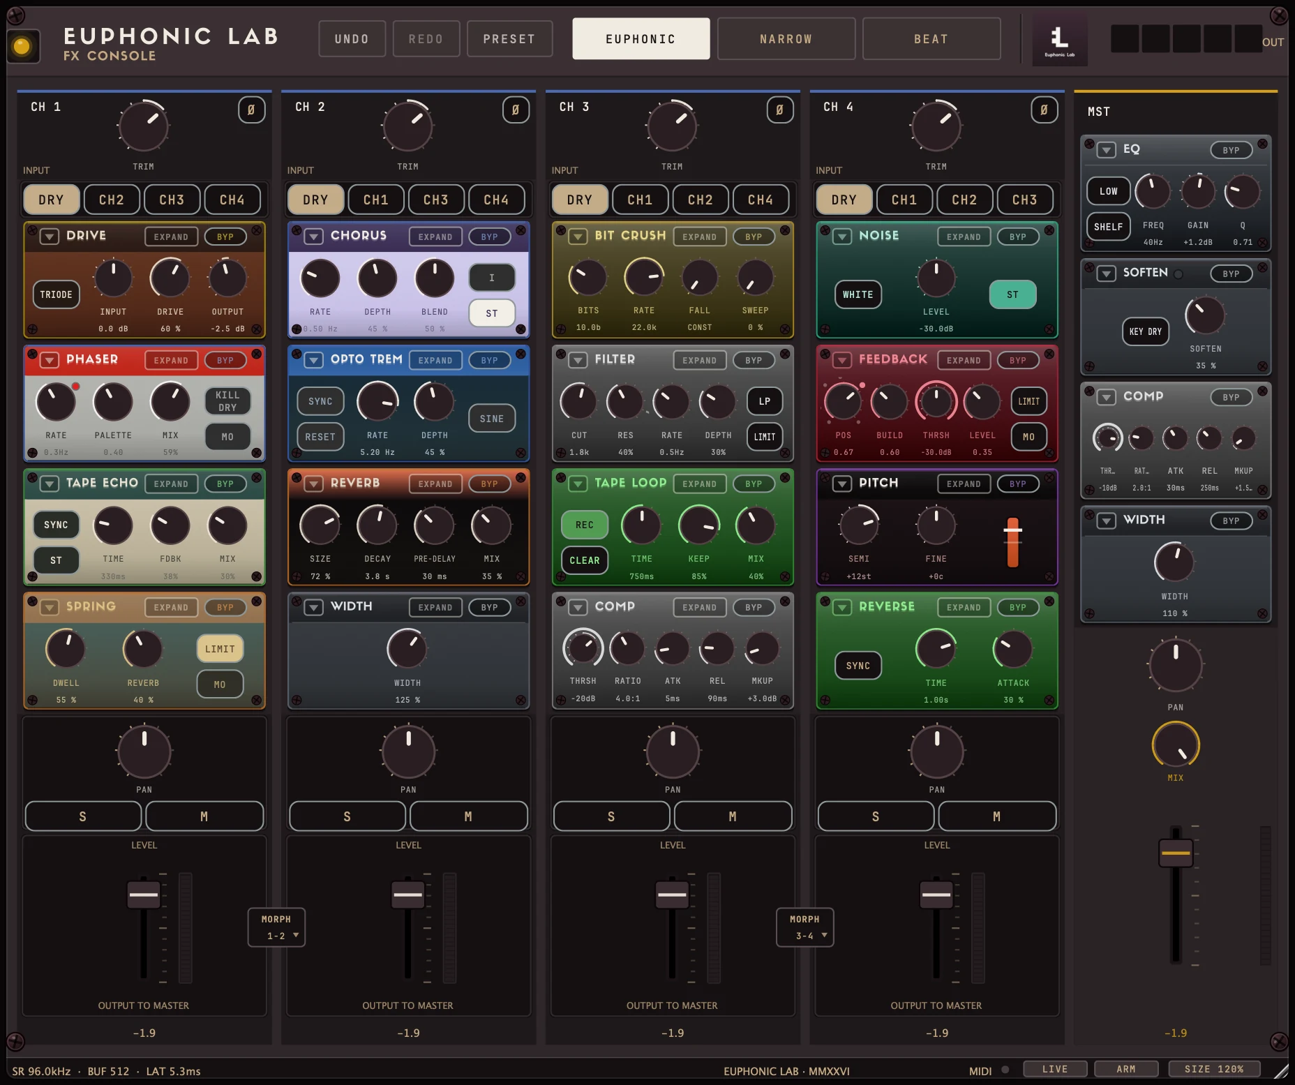Viewport: 1295px width, 1085px height.
Task: Remove the REVERSE module via corner icon
Action: [x=1049, y=600]
